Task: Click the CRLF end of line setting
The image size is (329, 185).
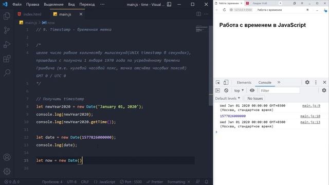Action: click(x=85, y=182)
